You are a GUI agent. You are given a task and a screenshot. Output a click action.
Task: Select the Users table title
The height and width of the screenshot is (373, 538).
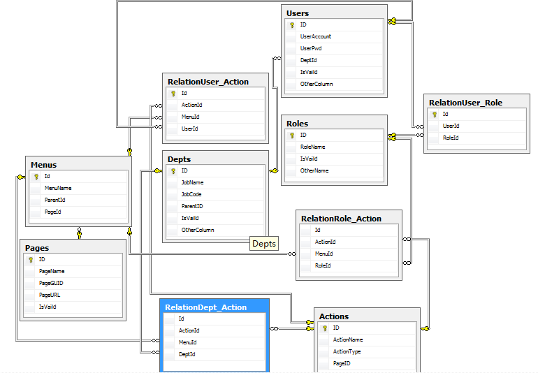pos(298,13)
